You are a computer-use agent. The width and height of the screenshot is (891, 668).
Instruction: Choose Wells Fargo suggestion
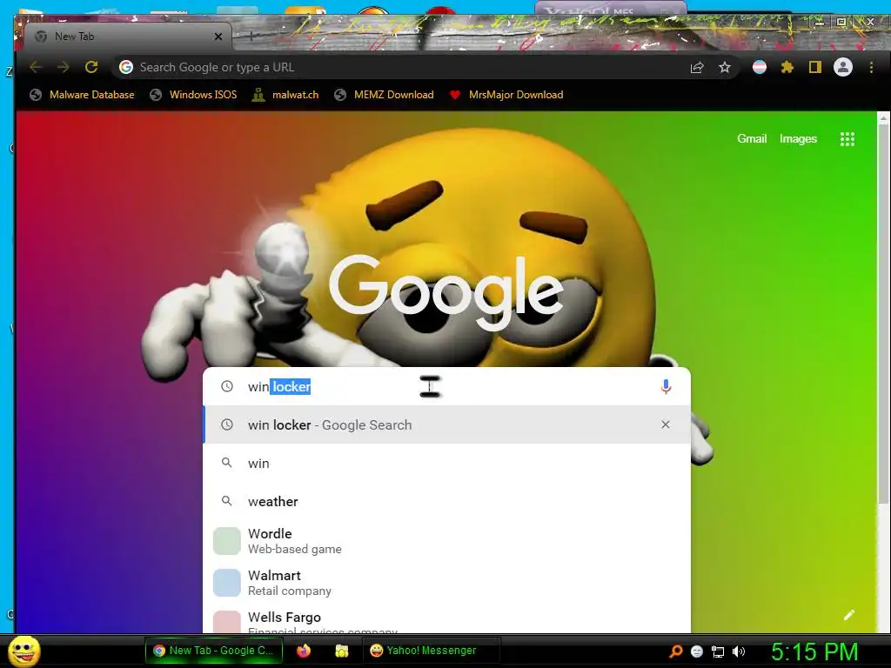(x=446, y=619)
